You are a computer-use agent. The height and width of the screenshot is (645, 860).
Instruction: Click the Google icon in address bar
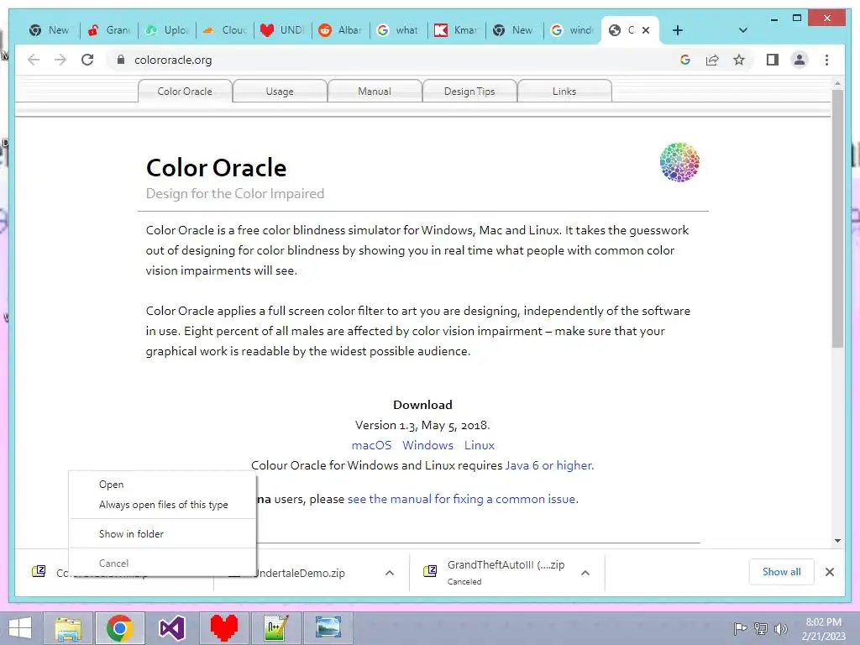[x=685, y=60]
